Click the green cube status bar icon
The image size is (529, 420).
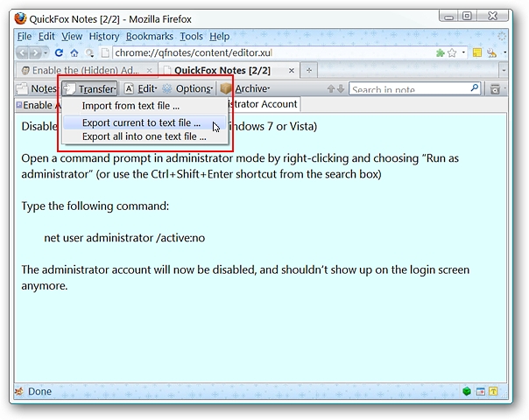(x=467, y=391)
